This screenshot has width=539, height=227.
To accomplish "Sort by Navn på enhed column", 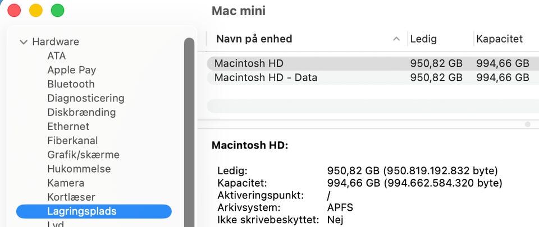I will 254,39.
